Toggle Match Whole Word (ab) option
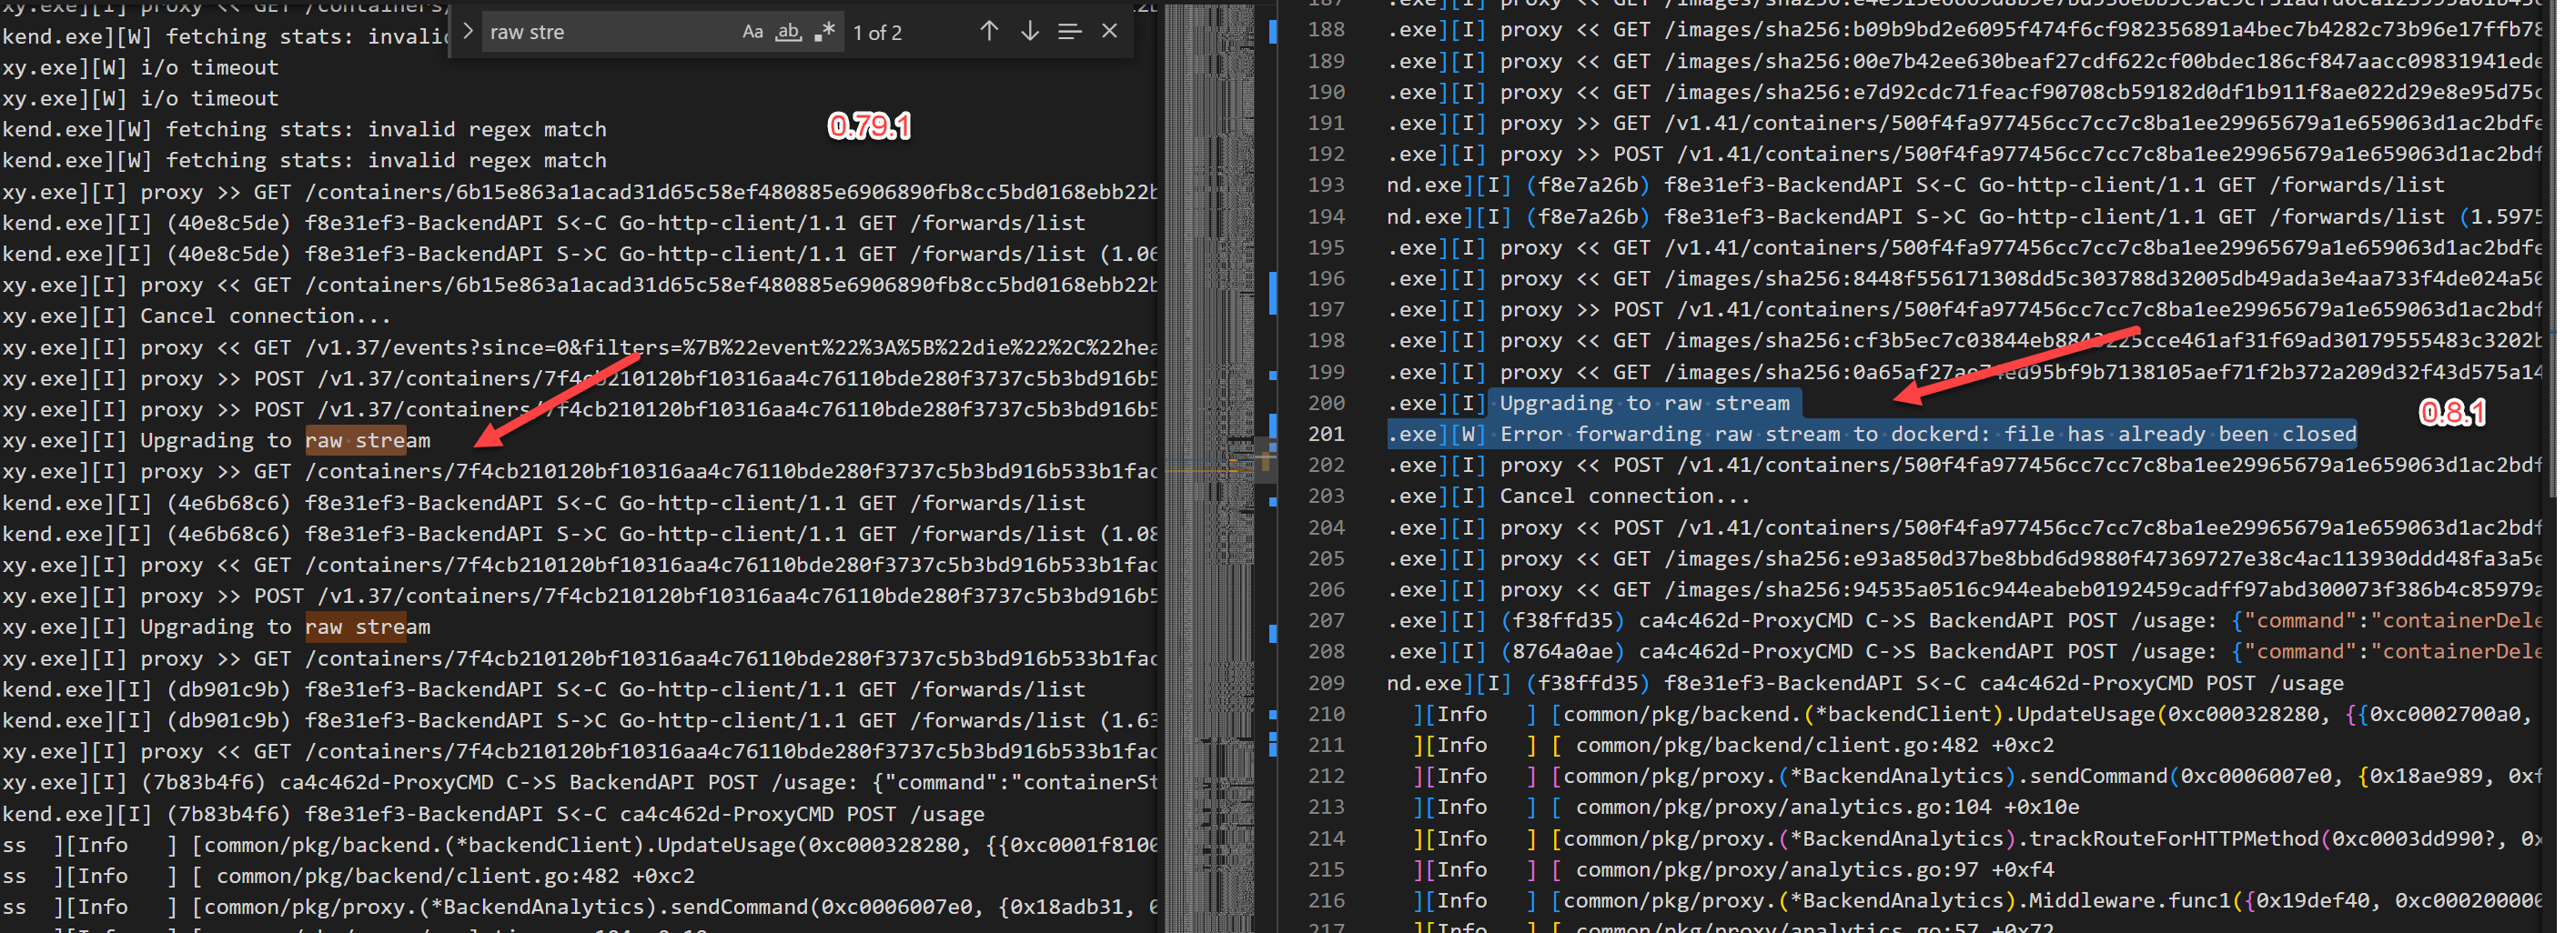This screenshot has height=933, width=2575. [789, 31]
